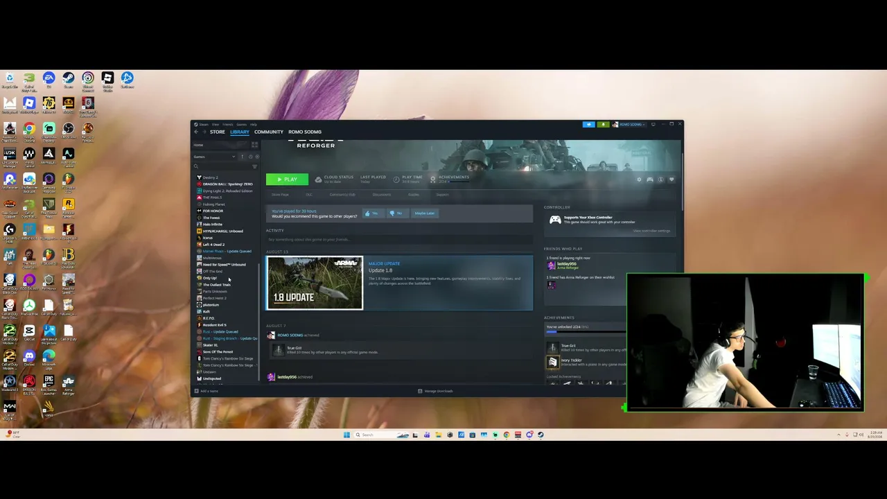This screenshot has width=887, height=499.
Task: Open the ROMO SODMG profile tab
Action: tap(305, 132)
